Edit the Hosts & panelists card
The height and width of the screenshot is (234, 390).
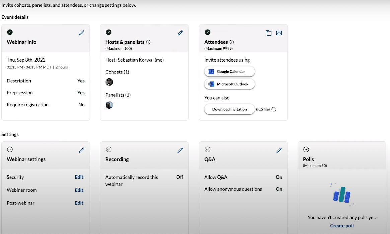tap(180, 33)
